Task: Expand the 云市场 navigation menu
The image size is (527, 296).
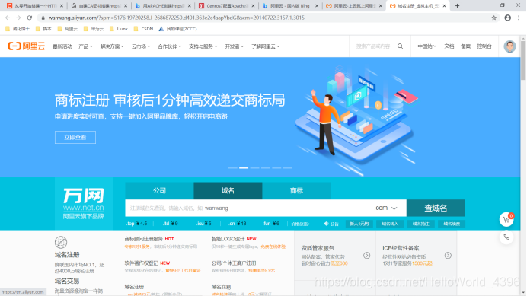Action: 140,46
